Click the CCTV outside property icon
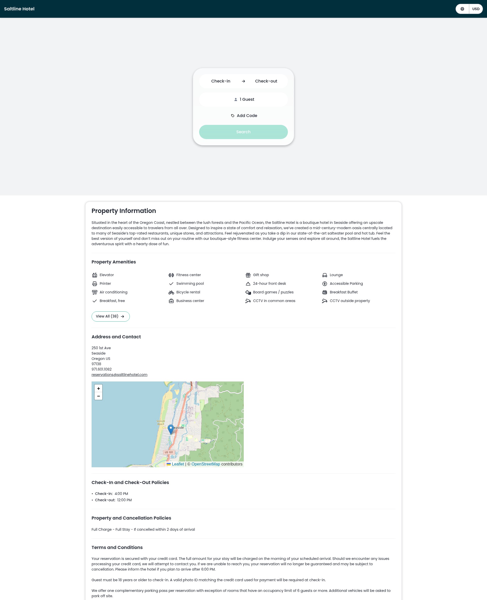 [325, 301]
